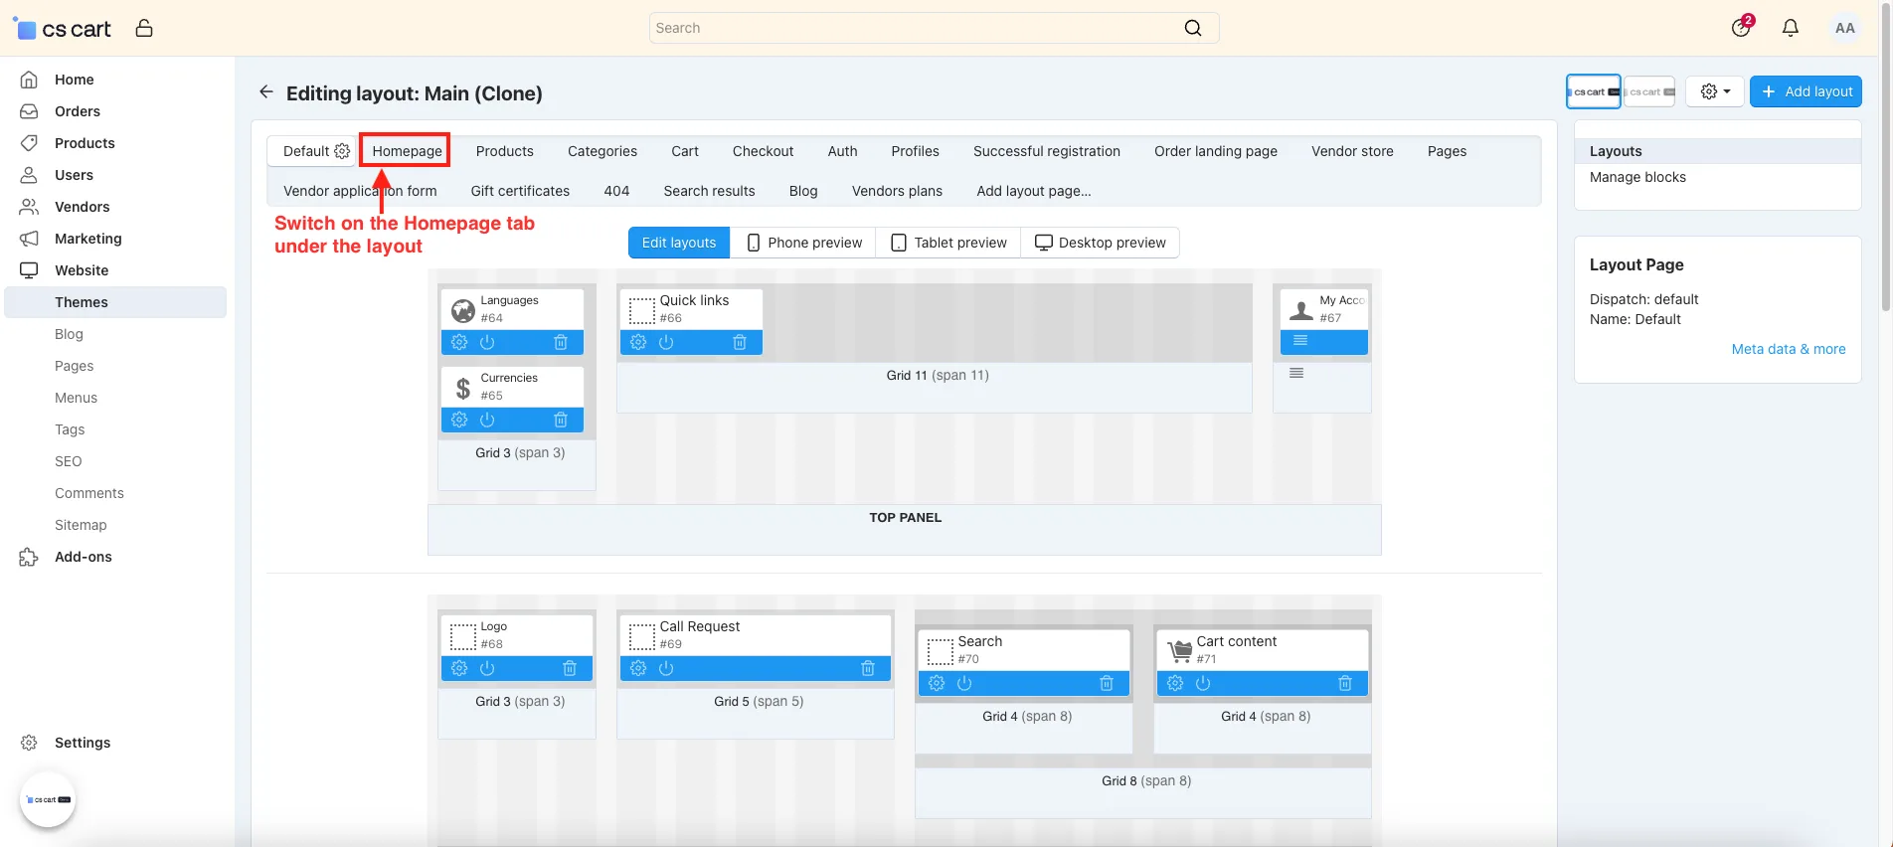Select the second cs cart layout thumbnail
Viewport: 1893px width, 847px height.
tap(1650, 91)
